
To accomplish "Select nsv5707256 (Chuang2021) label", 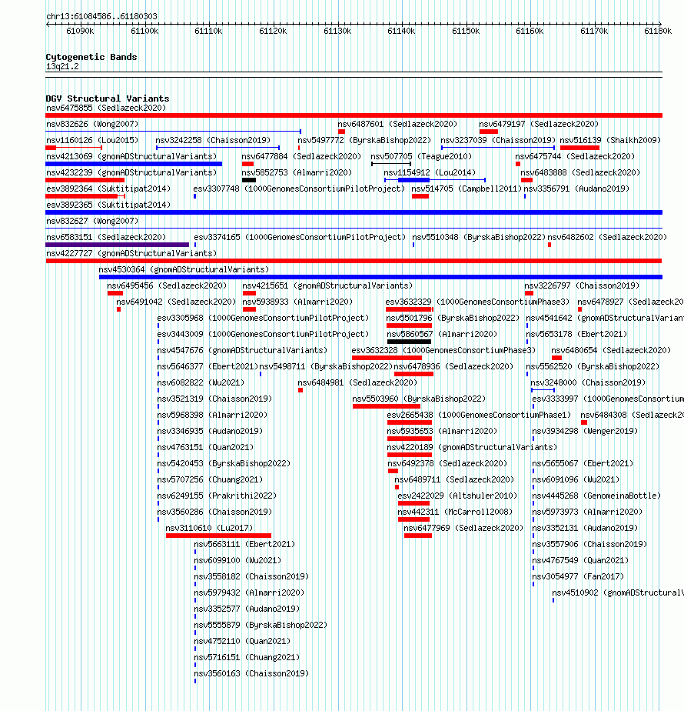I will (x=210, y=479).
